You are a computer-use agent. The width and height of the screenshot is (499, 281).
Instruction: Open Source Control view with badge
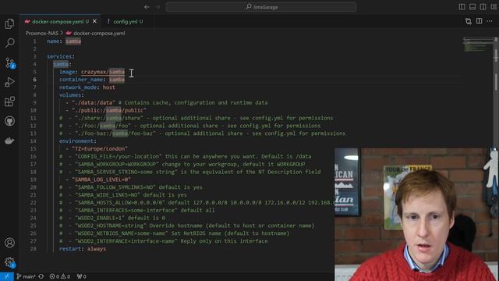coord(9,62)
